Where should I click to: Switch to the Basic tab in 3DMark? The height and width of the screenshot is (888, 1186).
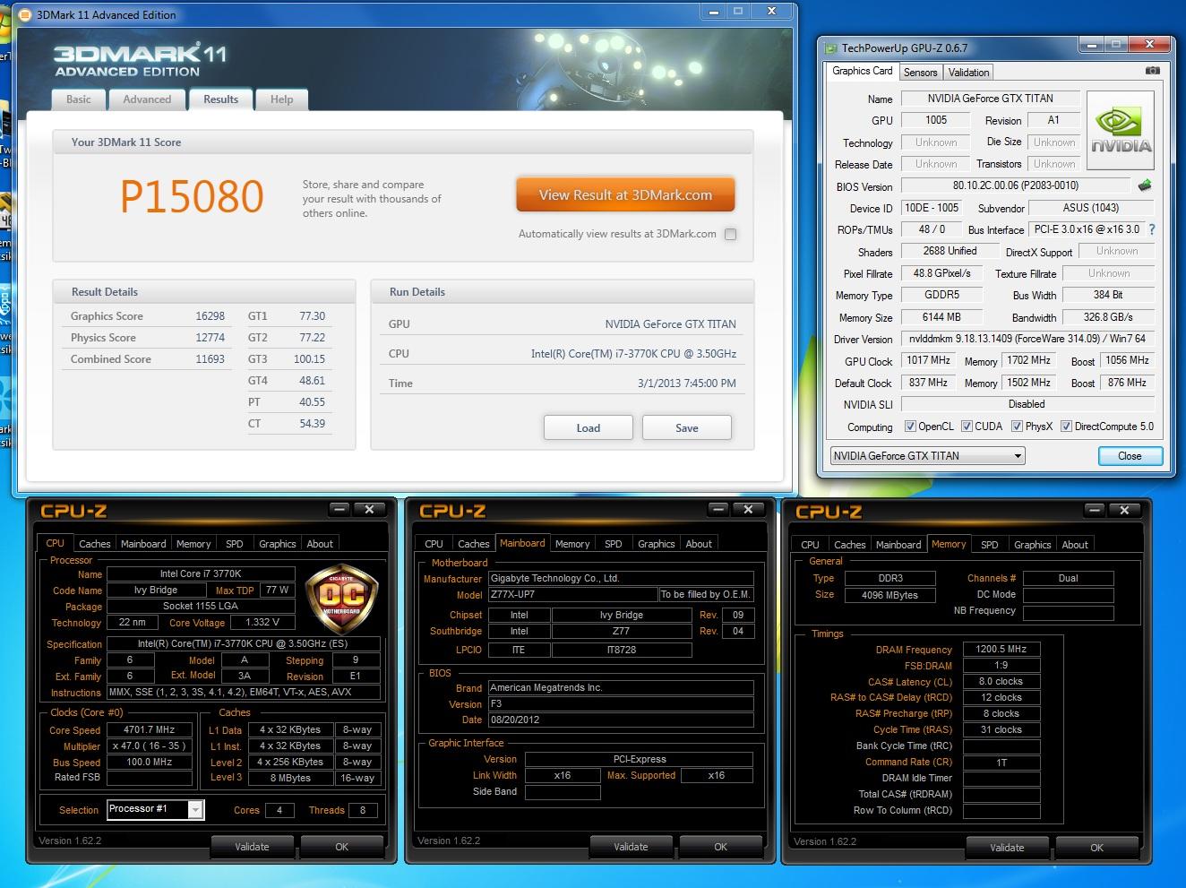point(79,99)
